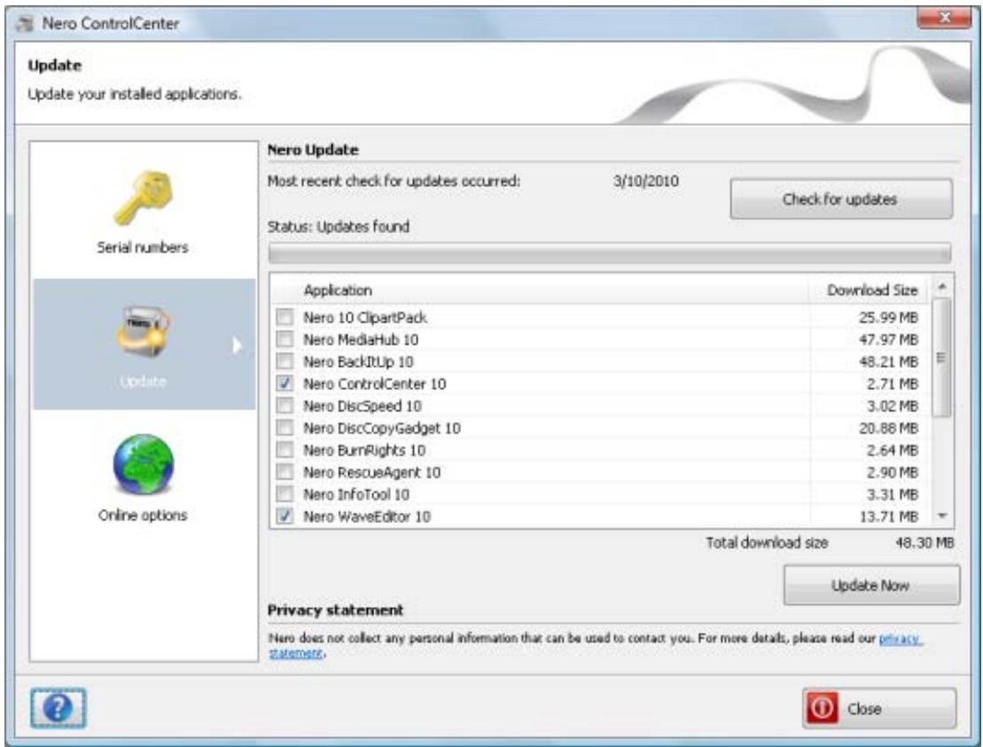983x747 pixels.
Task: Close the window with the red X
Action: (943, 18)
